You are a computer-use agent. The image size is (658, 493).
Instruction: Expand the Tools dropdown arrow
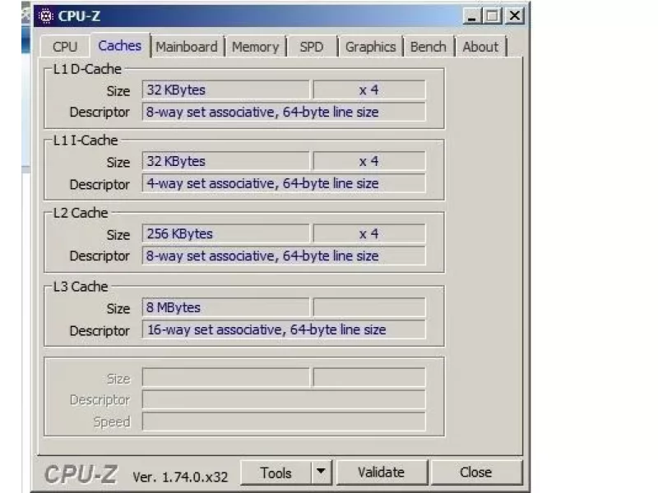(321, 472)
